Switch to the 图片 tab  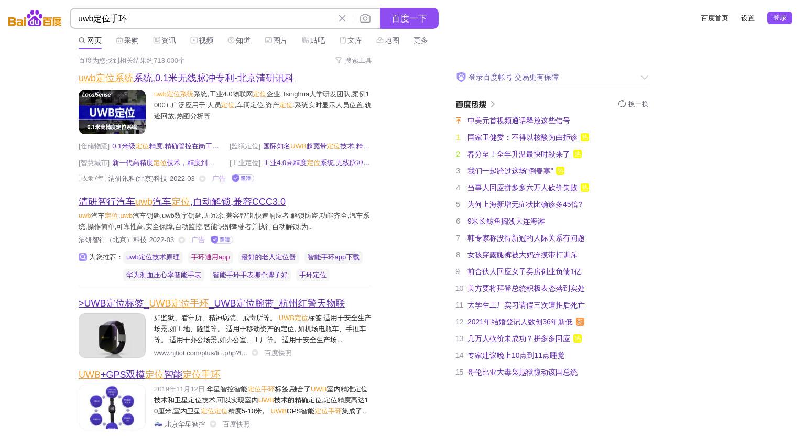(x=276, y=40)
